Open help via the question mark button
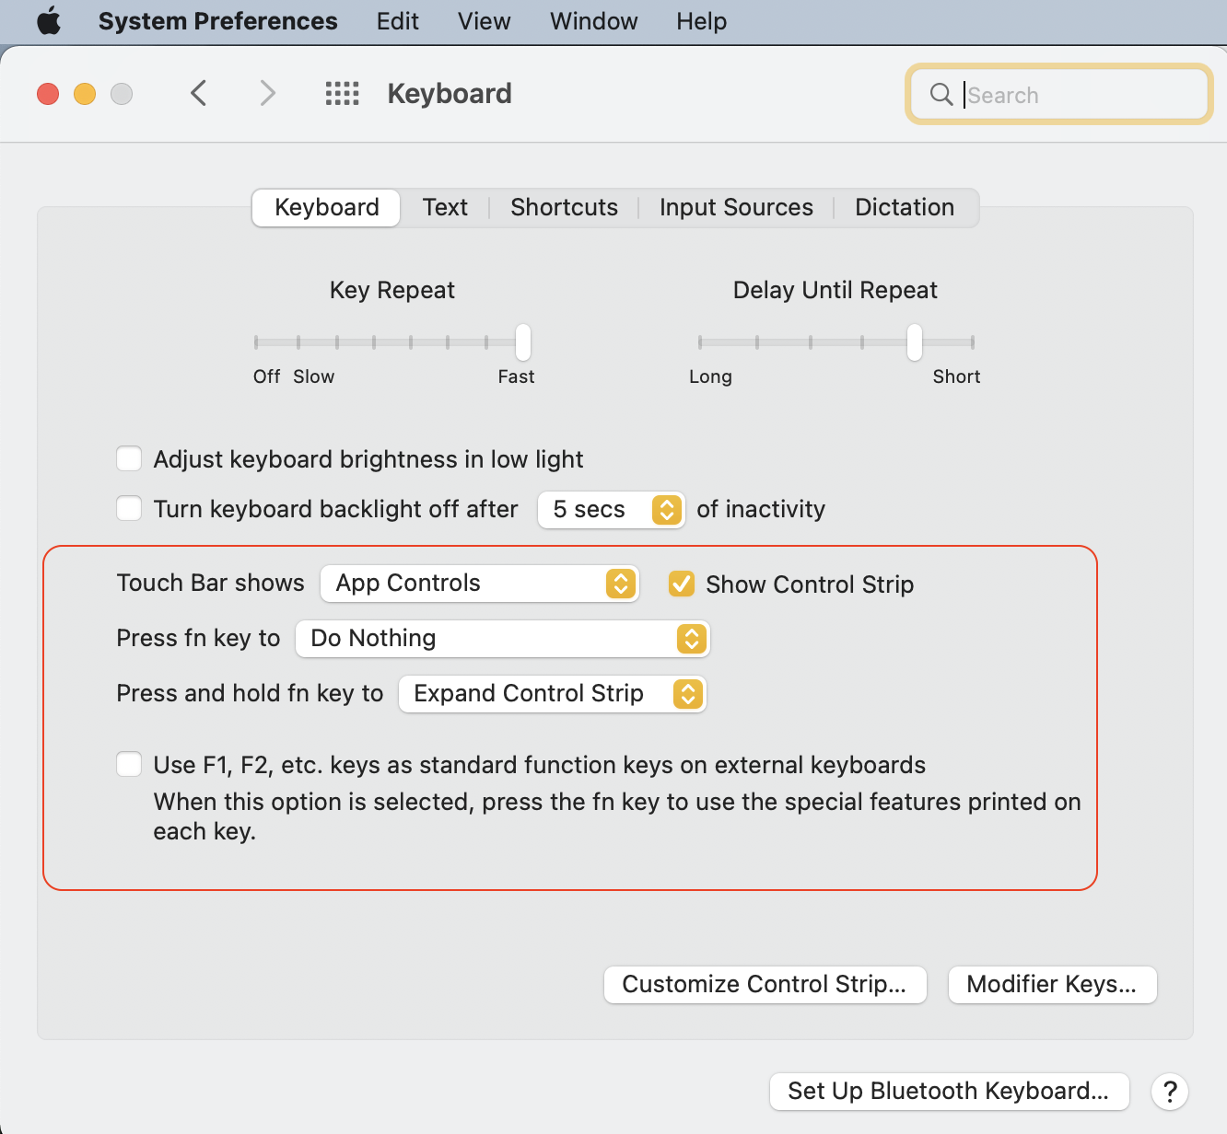 click(1169, 1092)
